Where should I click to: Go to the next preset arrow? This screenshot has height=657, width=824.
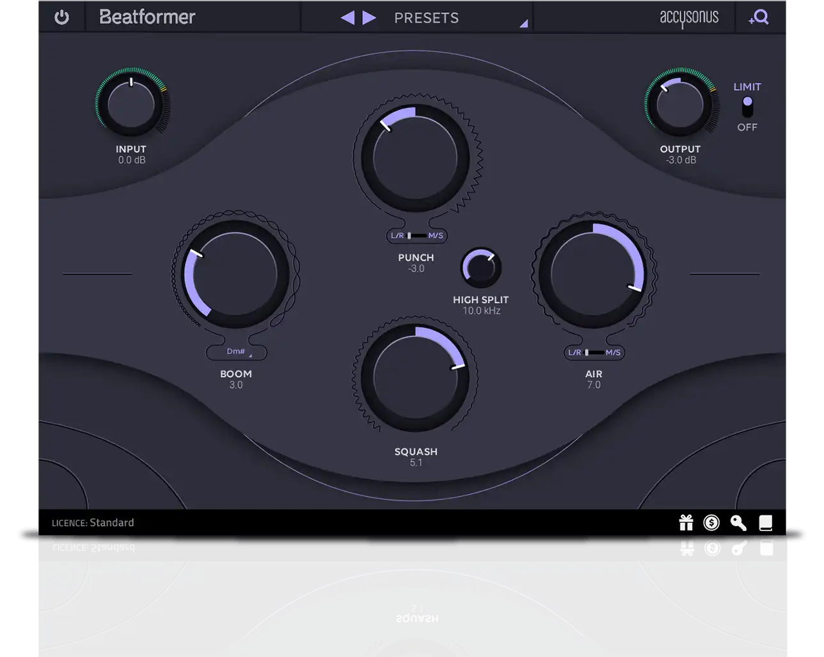coord(369,18)
